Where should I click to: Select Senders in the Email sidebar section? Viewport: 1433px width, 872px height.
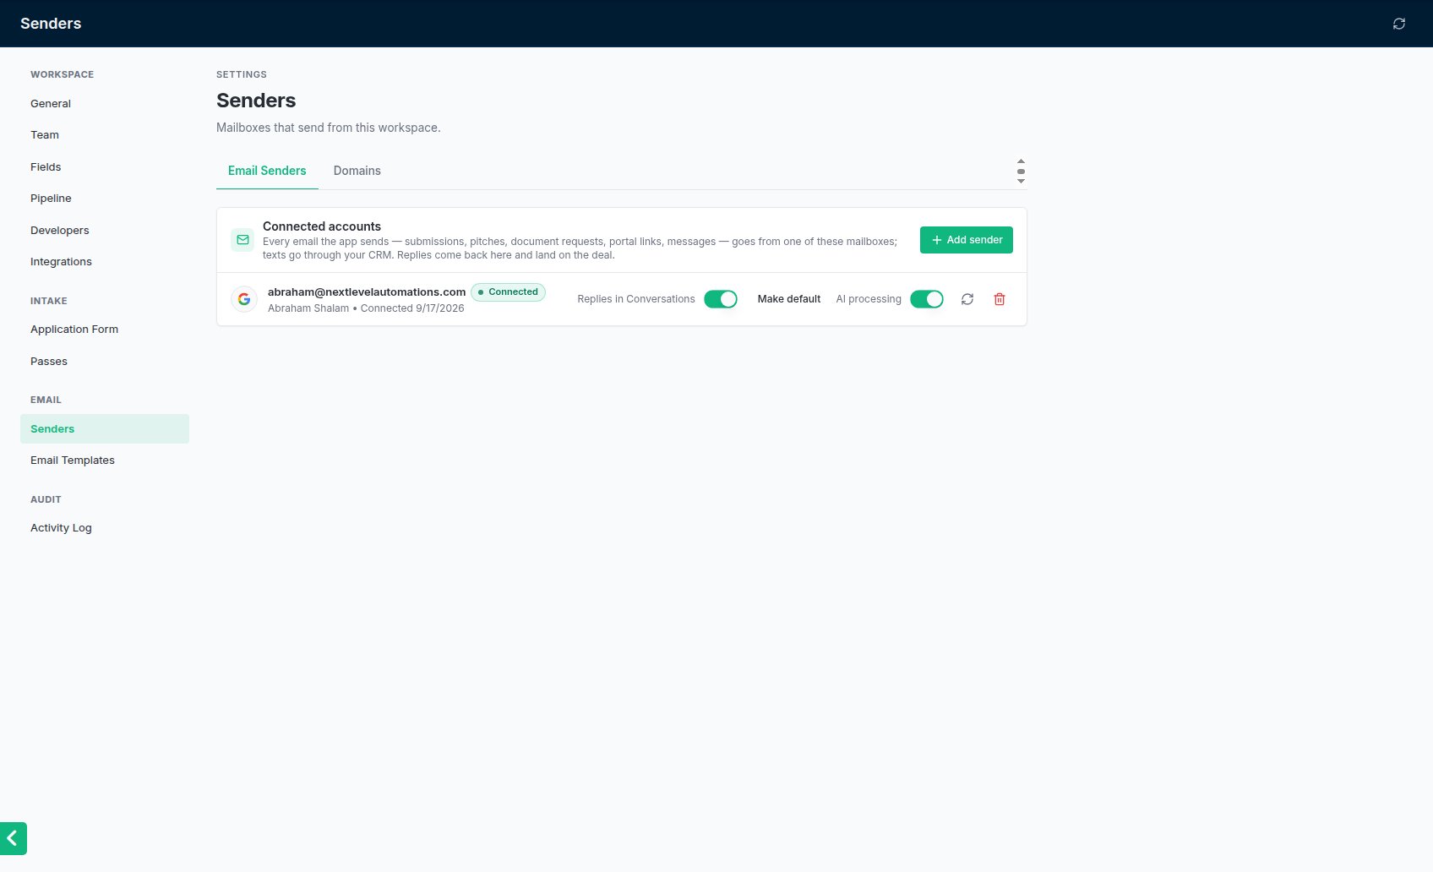pos(105,429)
